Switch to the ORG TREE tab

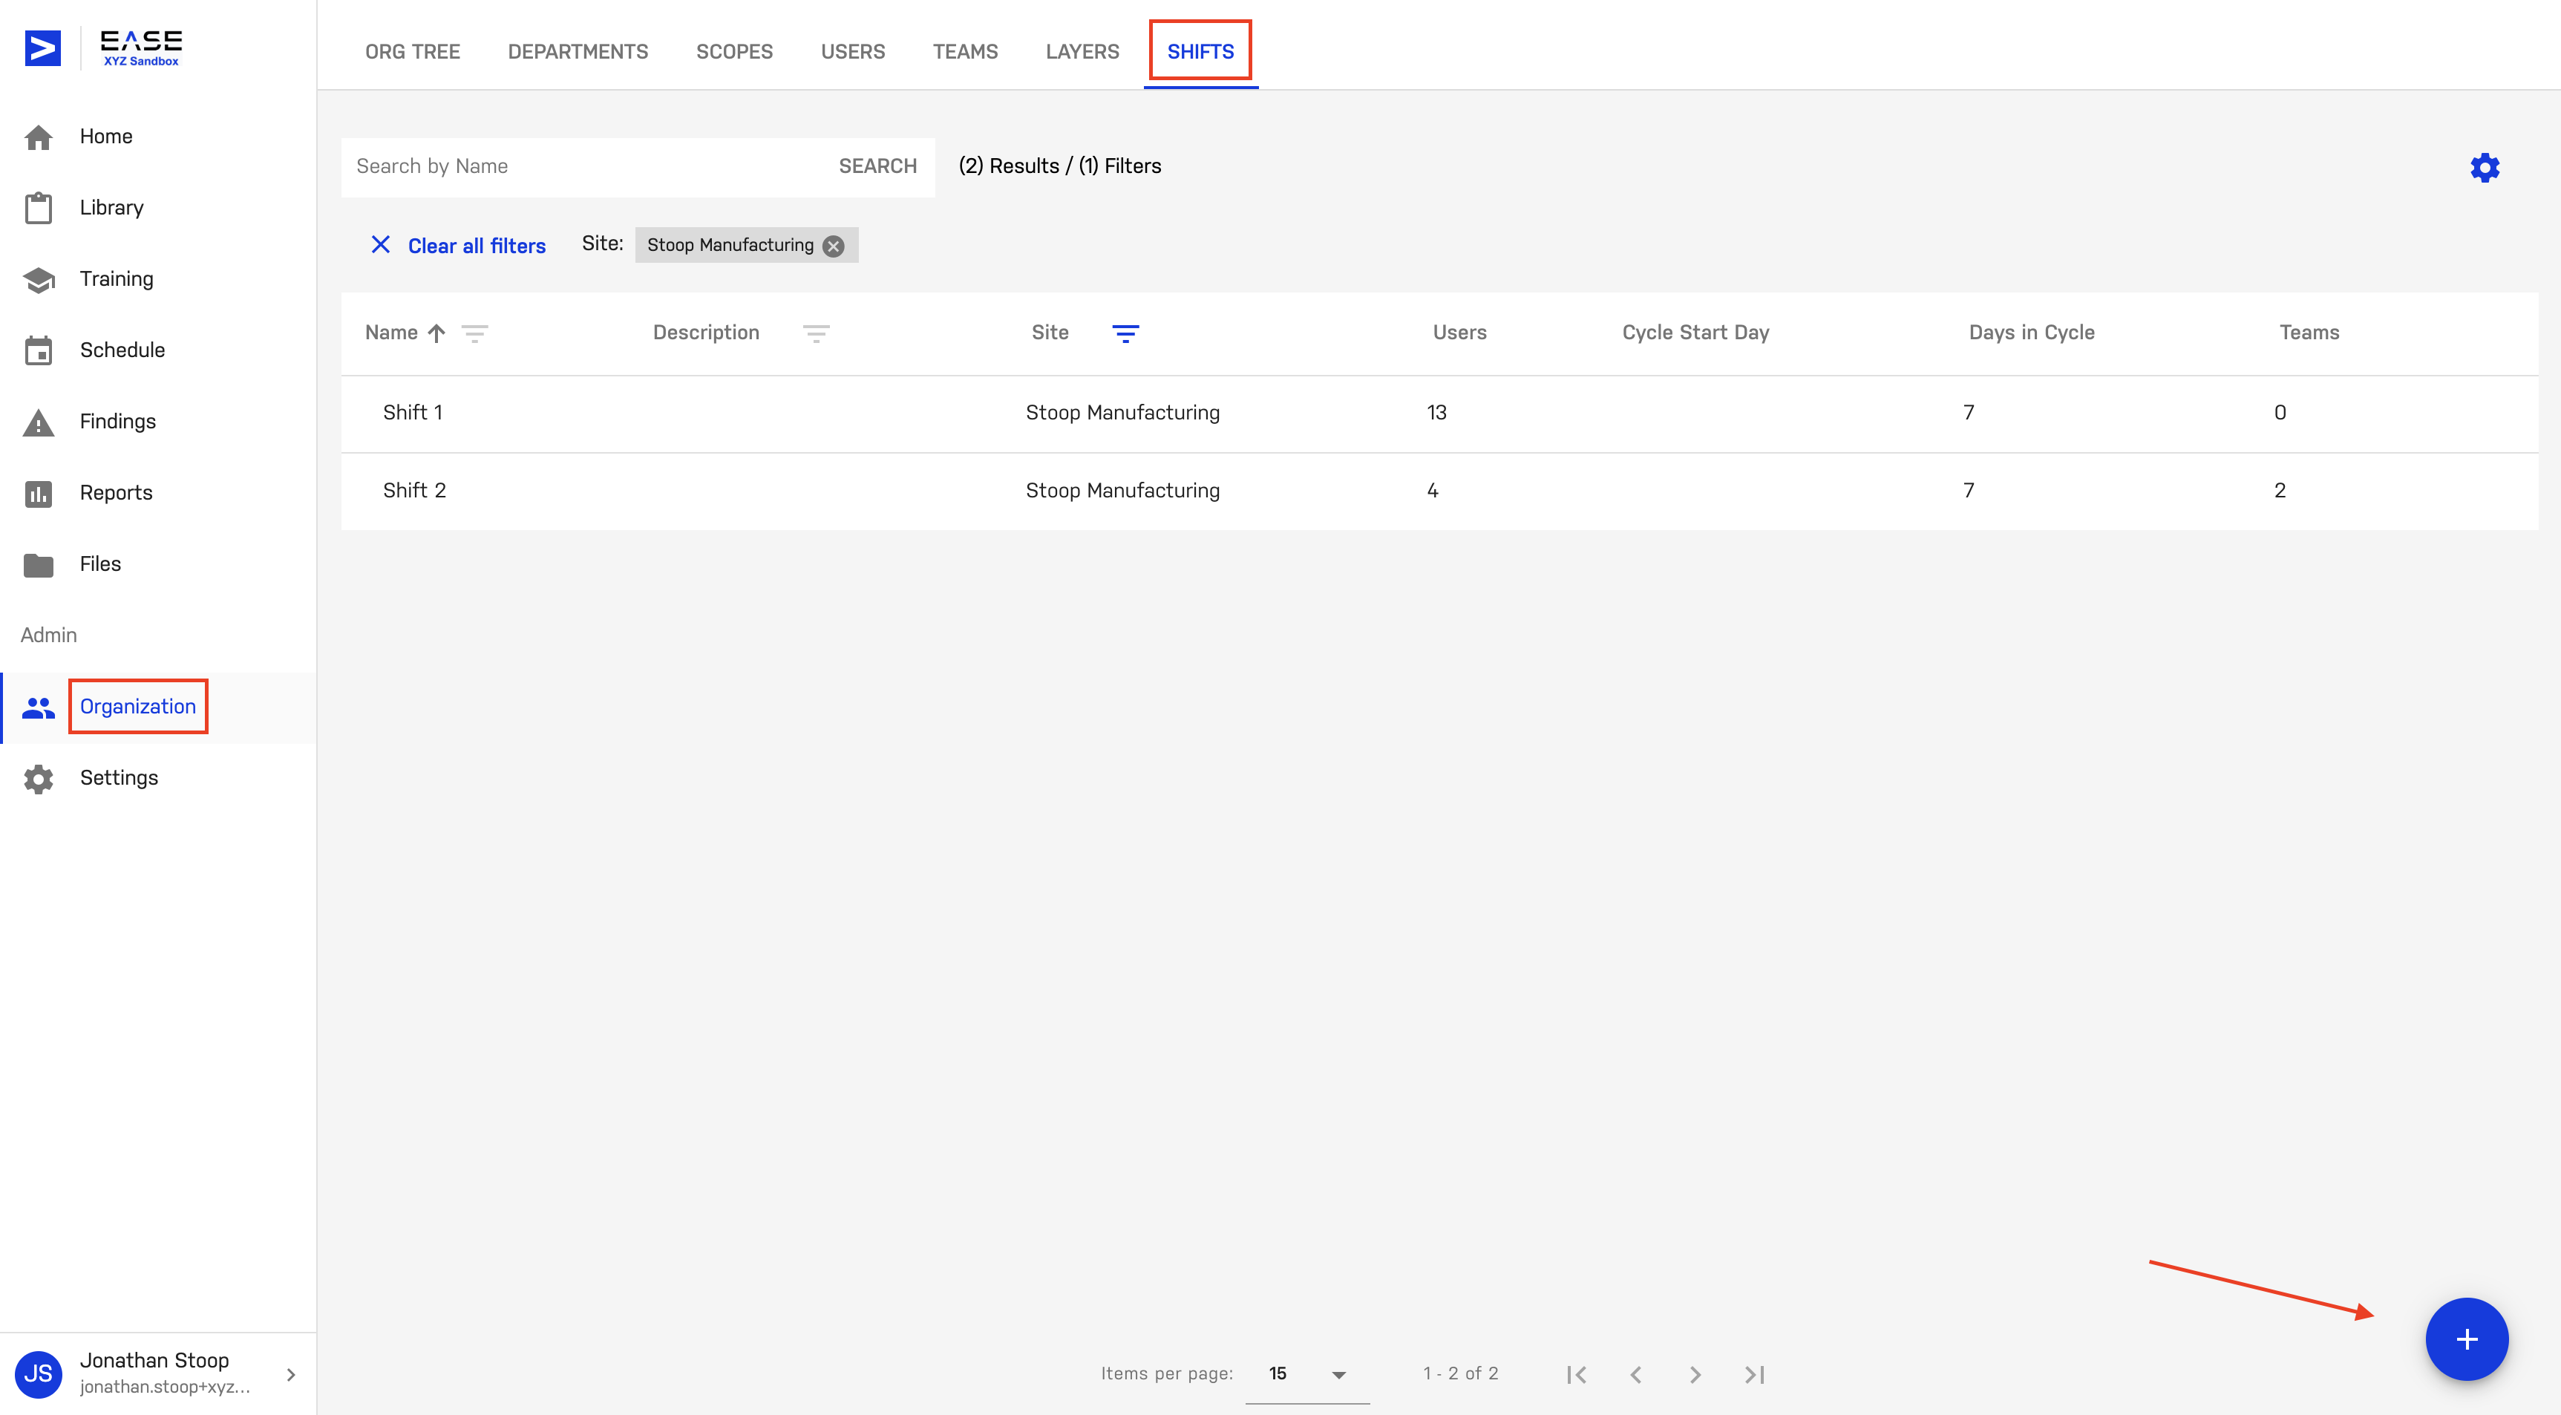[413, 52]
